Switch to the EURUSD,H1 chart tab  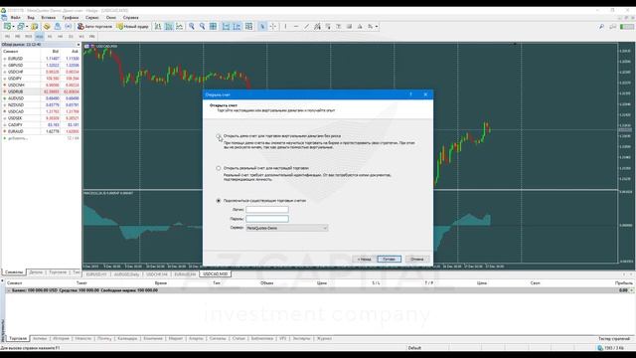(x=96, y=274)
